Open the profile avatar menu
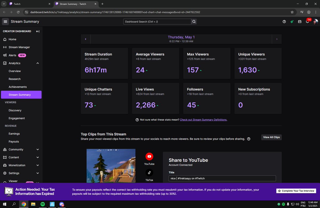Image resolution: width=320 pixels, height=208 pixels. pyautogui.click(x=316, y=22)
